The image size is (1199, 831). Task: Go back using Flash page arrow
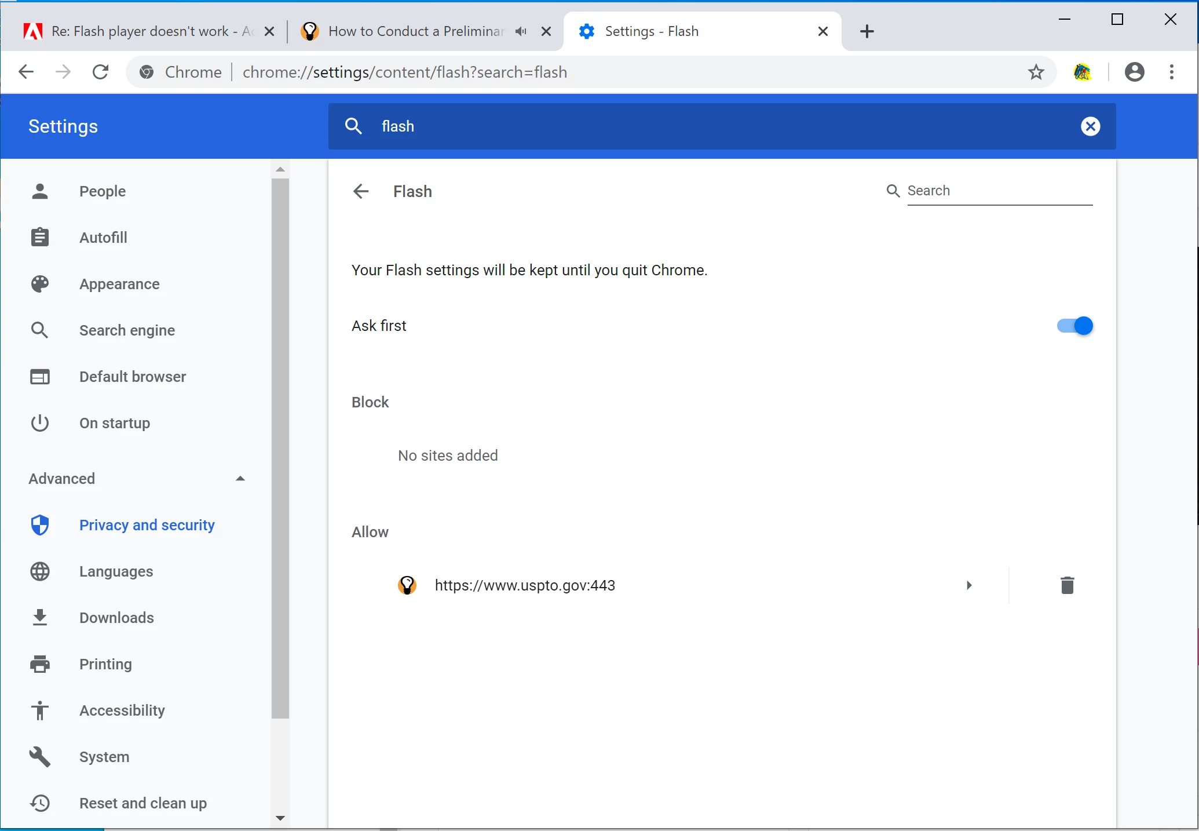[x=361, y=191]
